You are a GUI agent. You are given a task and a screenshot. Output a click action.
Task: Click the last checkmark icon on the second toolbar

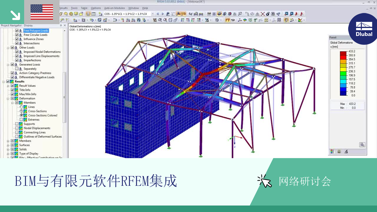coord(300,20)
